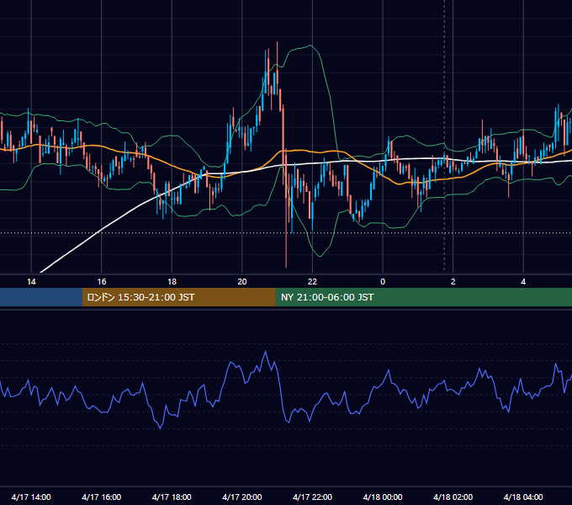The image size is (572, 505).
Task: Click the '20' hour axis label
Action: click(x=242, y=282)
